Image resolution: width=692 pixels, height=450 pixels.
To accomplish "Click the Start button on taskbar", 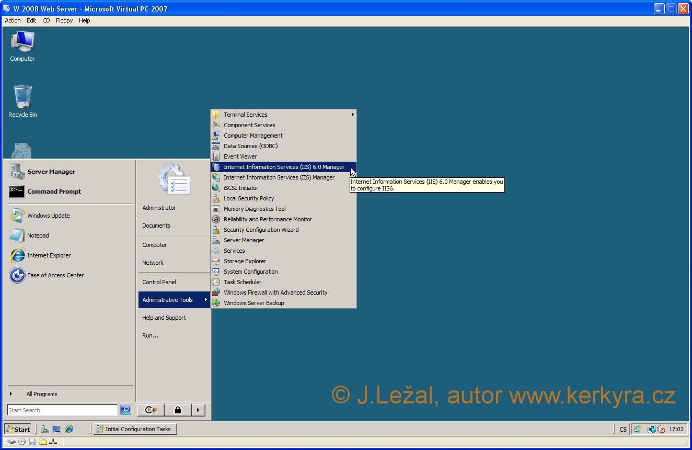I will click(x=18, y=429).
